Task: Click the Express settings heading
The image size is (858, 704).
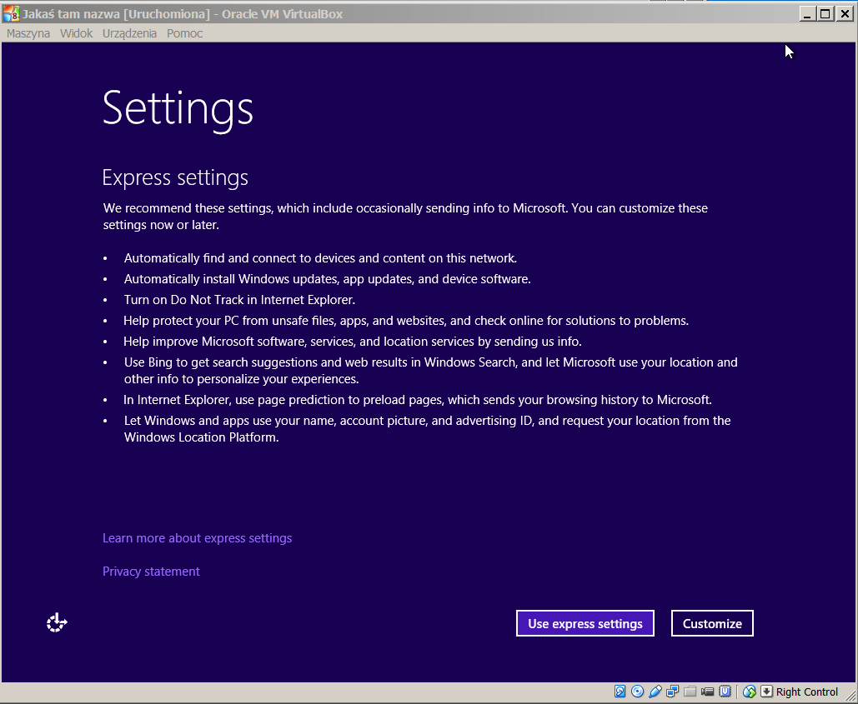Action: point(175,177)
